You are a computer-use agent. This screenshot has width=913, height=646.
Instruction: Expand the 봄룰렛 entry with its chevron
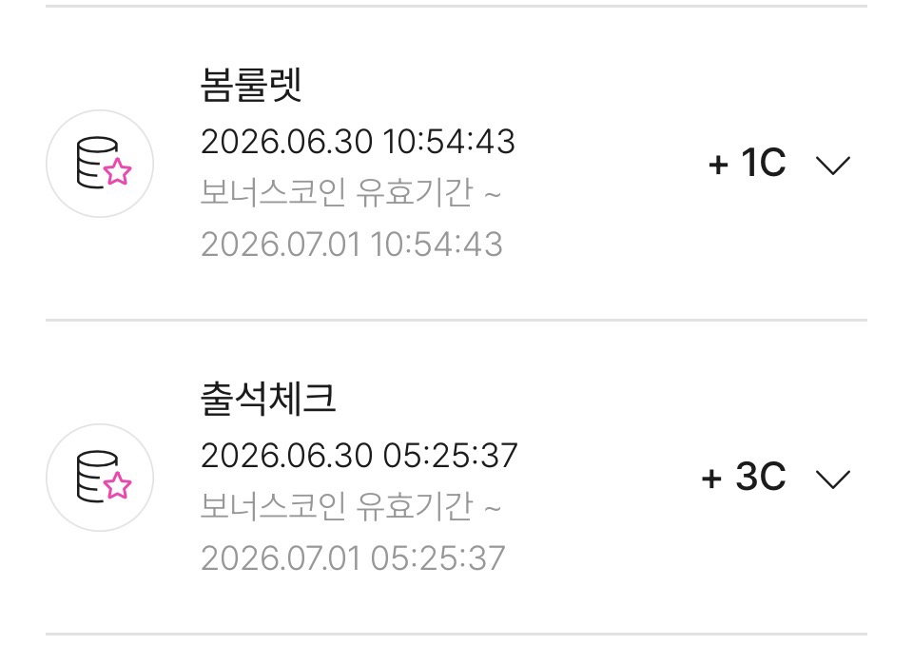pos(833,166)
